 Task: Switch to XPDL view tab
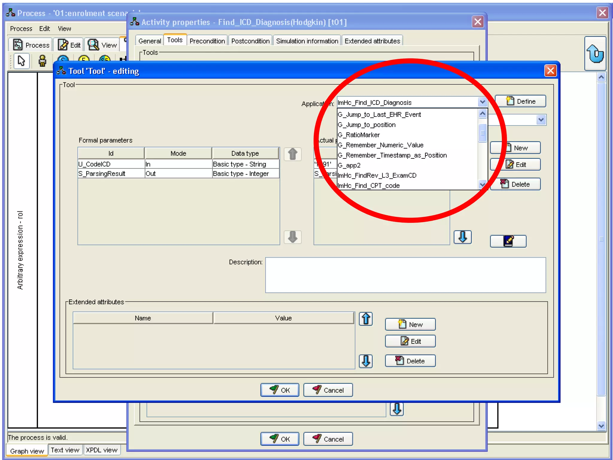(x=101, y=450)
